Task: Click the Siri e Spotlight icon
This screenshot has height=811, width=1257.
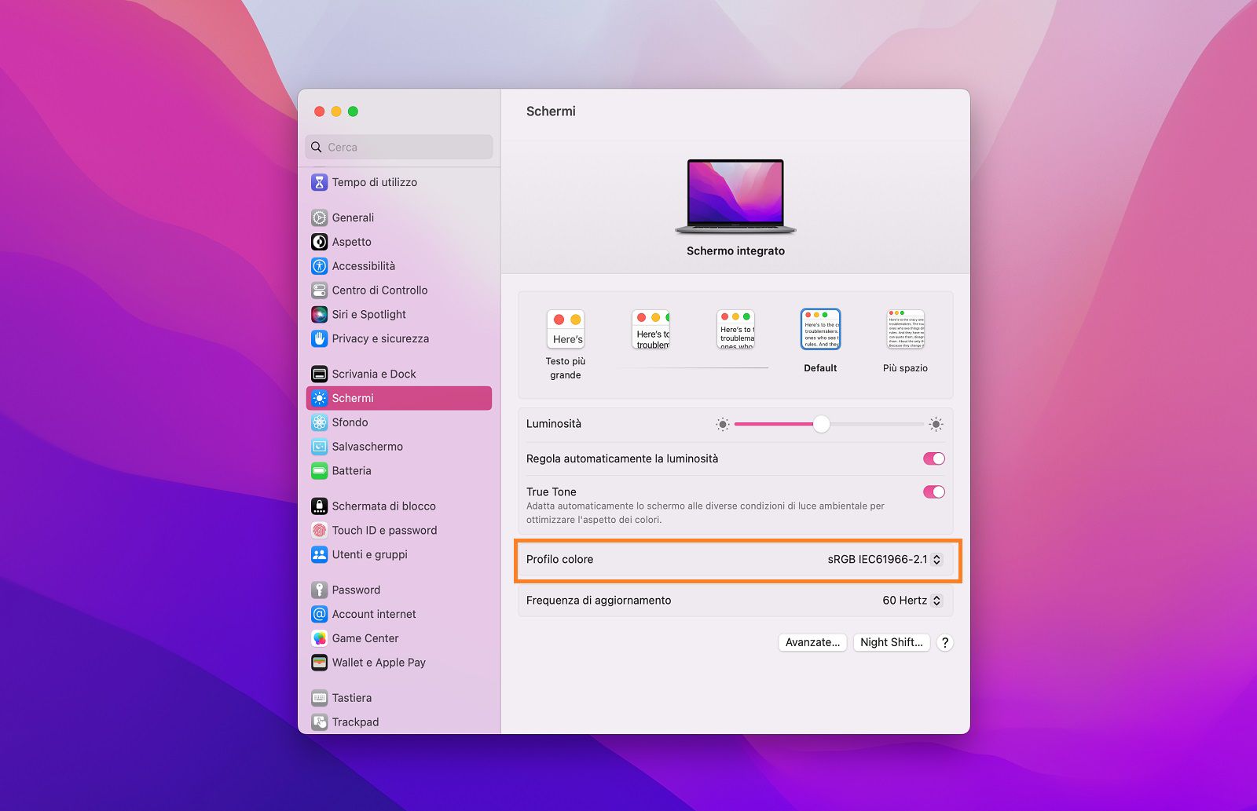Action: [319, 314]
